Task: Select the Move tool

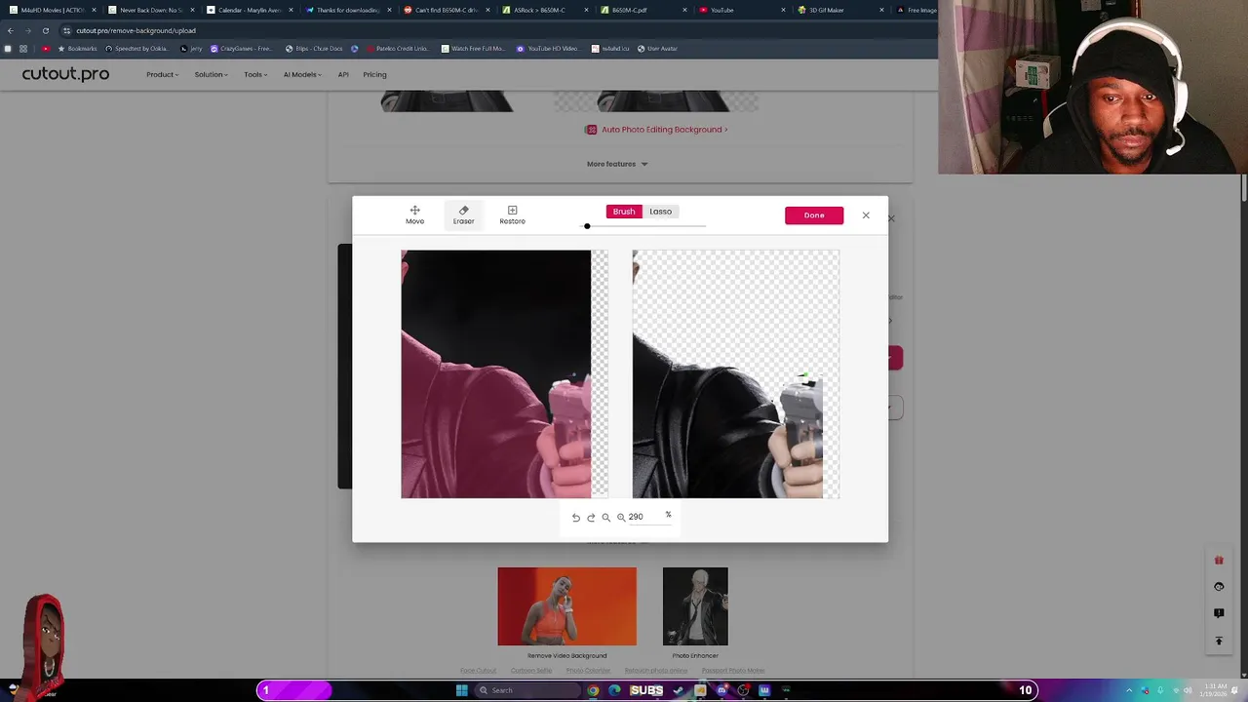Action: coord(414,214)
